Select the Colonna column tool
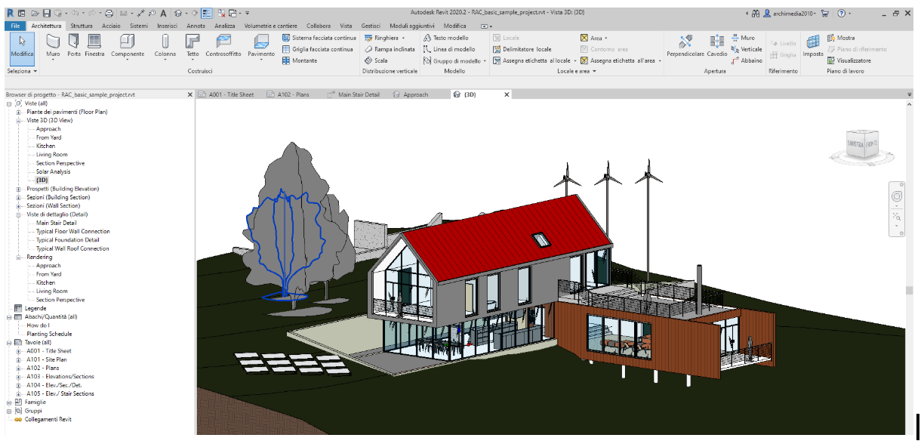Screen dimensions: 924x444 point(165,45)
